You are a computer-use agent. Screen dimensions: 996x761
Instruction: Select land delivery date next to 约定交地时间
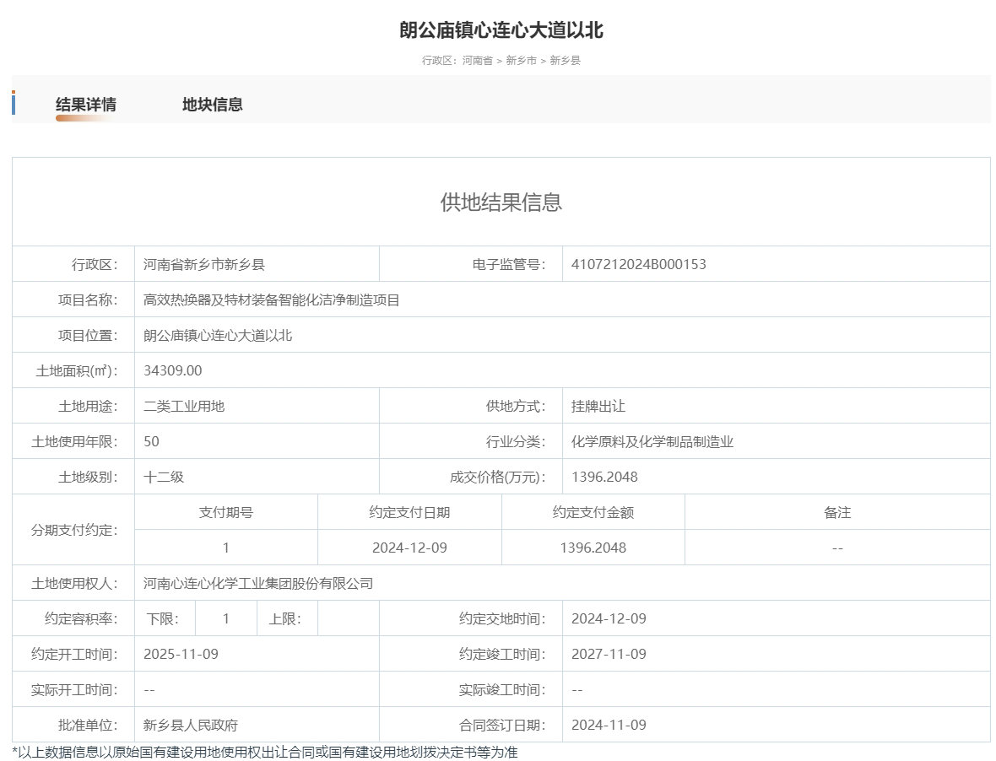pyautogui.click(x=609, y=618)
